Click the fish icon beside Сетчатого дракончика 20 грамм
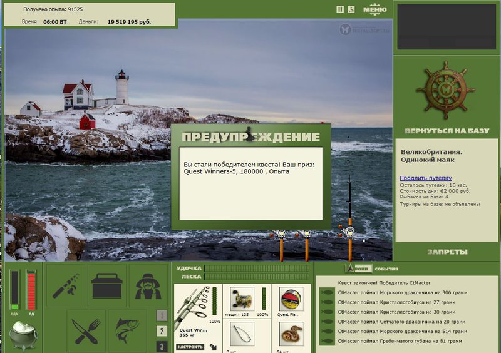 [327, 322]
